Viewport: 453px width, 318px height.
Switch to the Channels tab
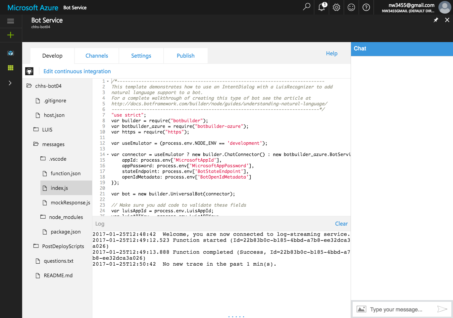click(96, 56)
